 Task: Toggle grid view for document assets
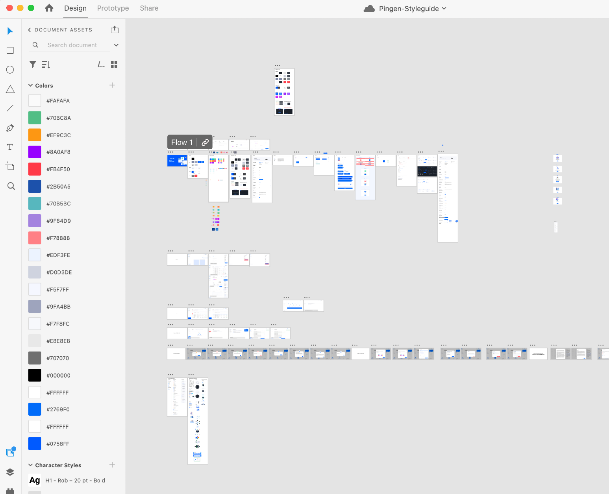click(114, 64)
